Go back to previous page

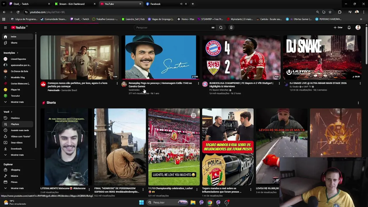click(x=4, y=12)
